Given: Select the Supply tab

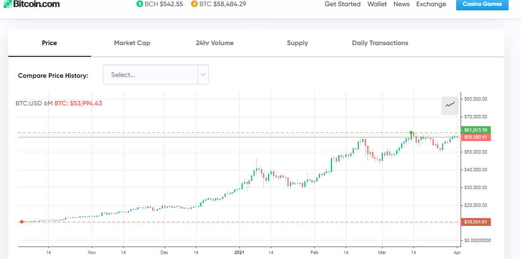Looking at the screenshot, I should [x=297, y=43].
